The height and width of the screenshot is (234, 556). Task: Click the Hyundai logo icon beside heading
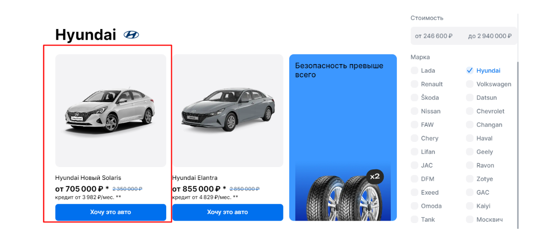[x=131, y=35]
